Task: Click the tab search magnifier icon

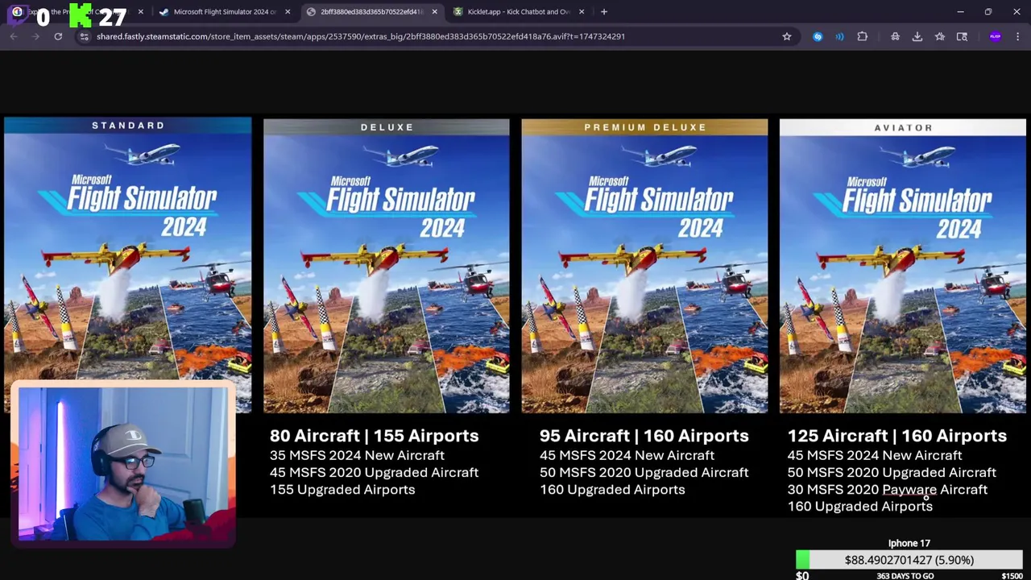Action: coord(962,36)
